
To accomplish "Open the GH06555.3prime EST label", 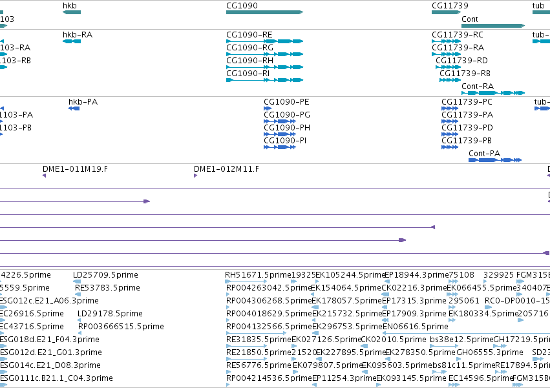I will coord(490,352).
